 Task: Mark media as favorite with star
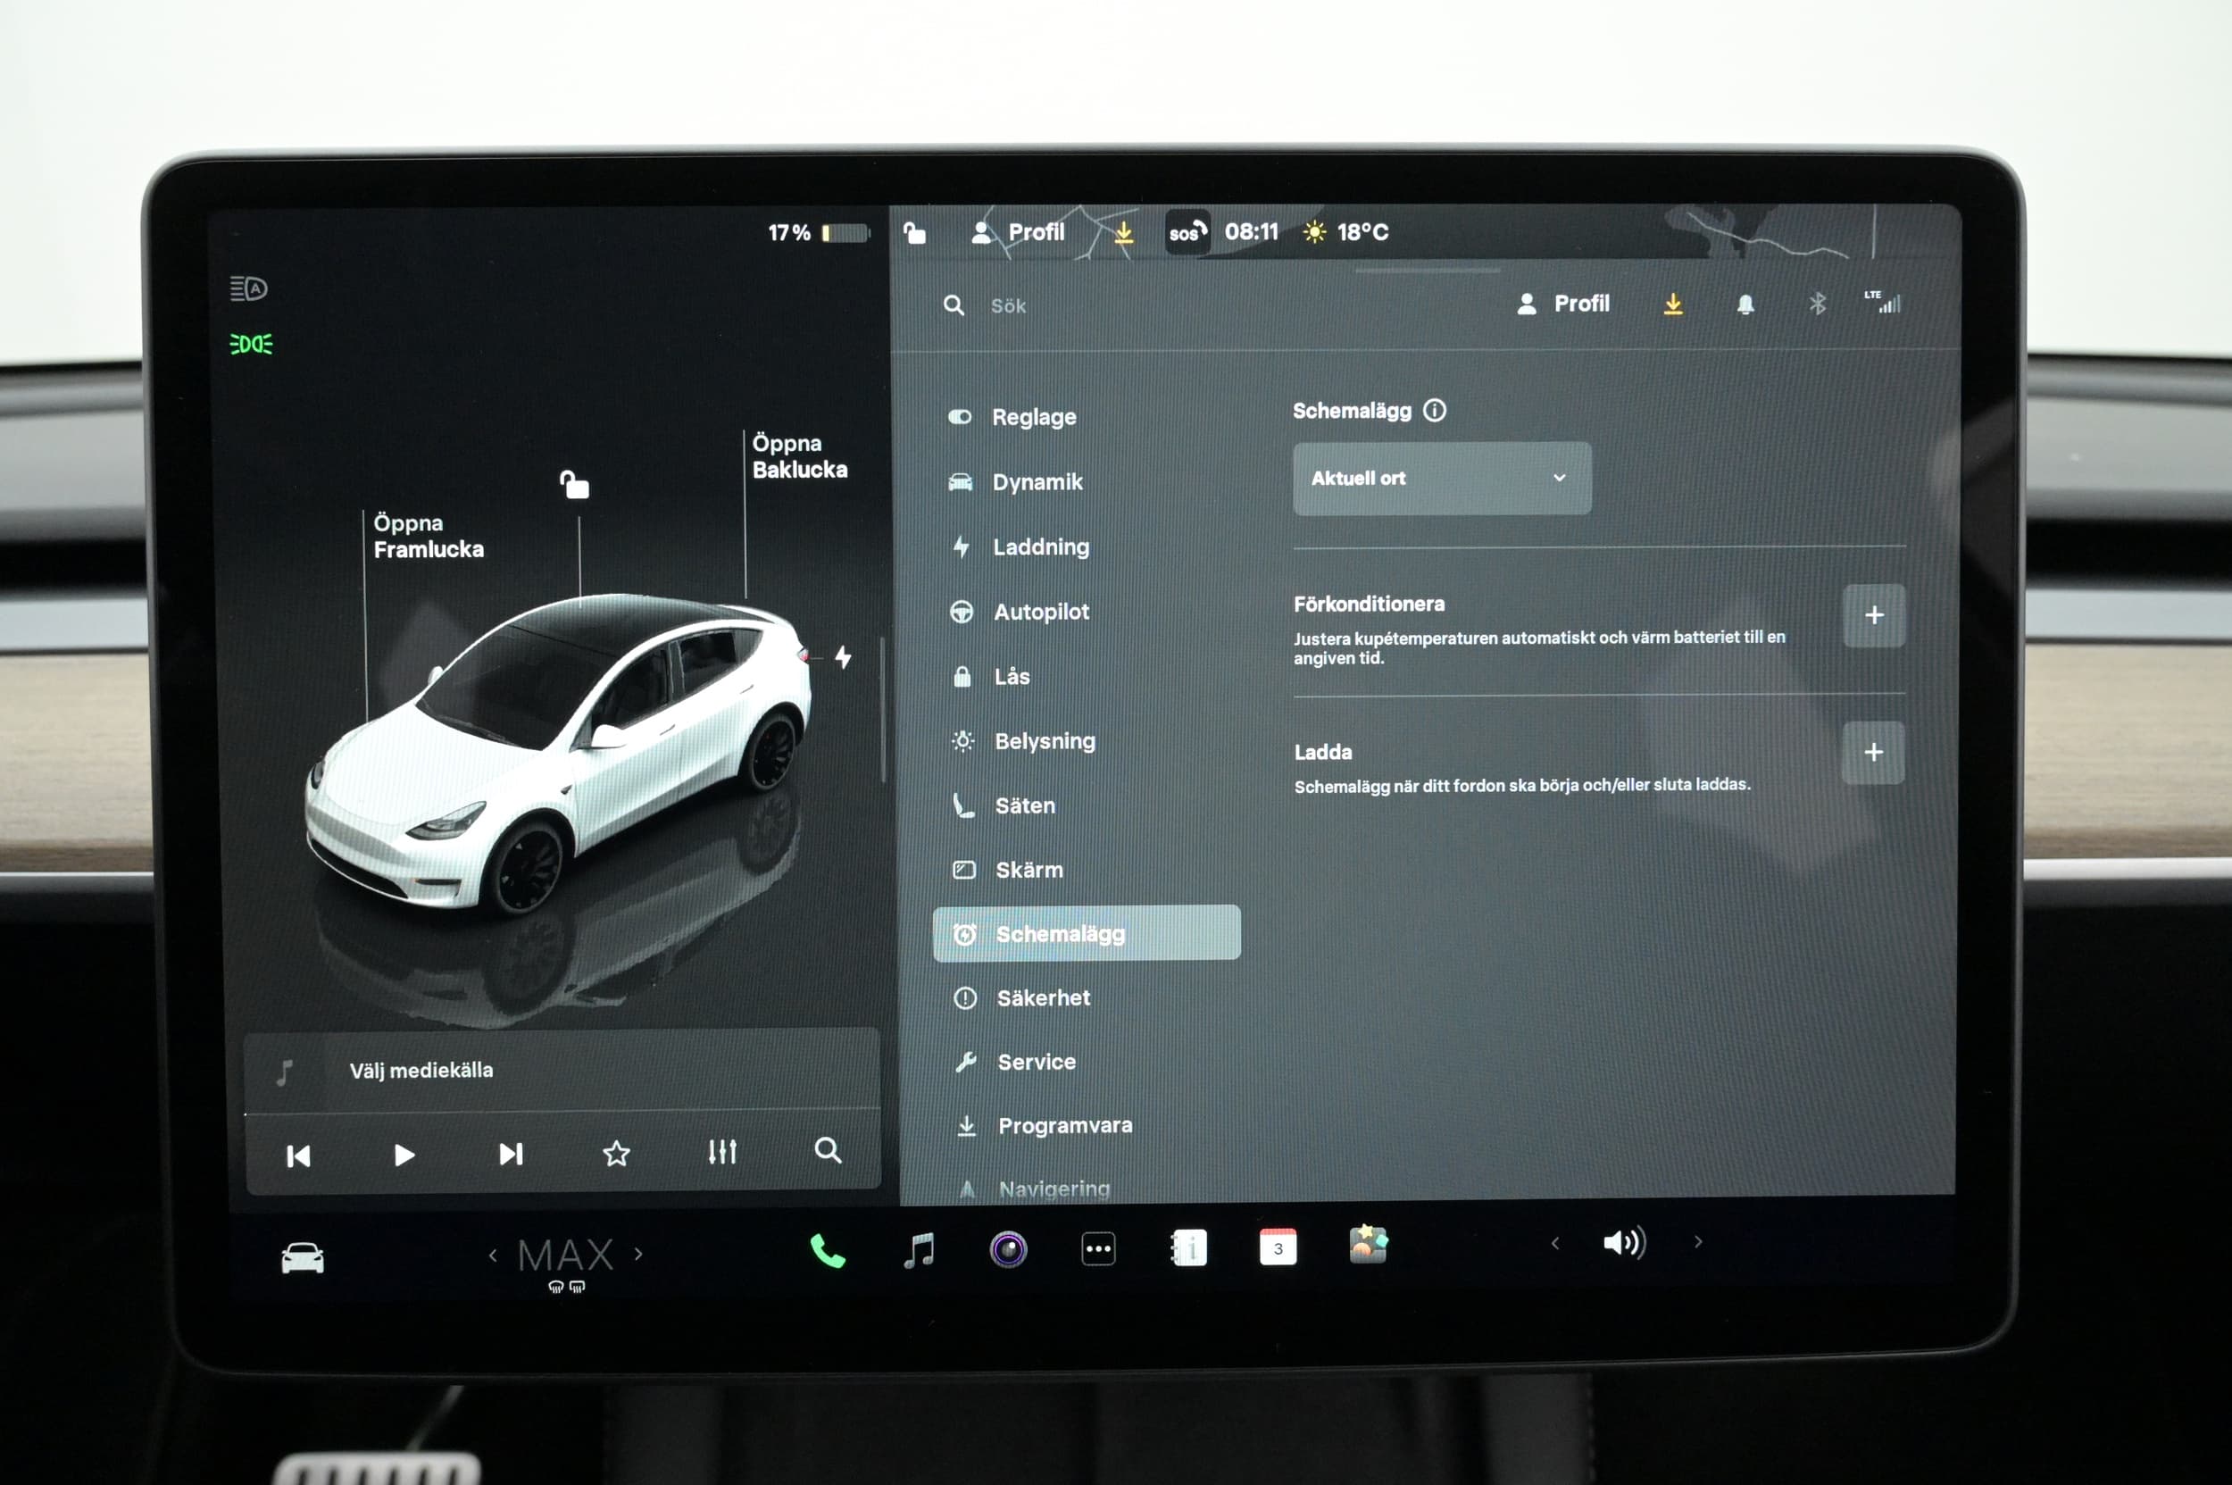[x=615, y=1153]
